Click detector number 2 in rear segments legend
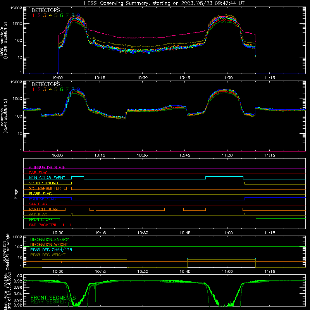Image resolution: width=310 pixels, height=310 pixels. tap(39, 90)
